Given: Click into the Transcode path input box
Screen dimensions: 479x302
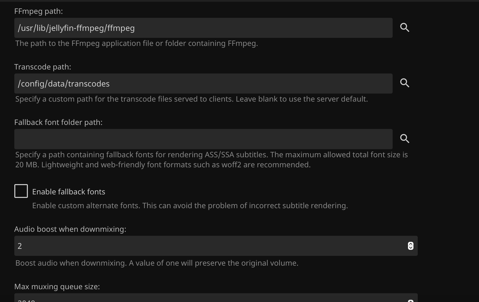Looking at the screenshot, I should (203, 84).
